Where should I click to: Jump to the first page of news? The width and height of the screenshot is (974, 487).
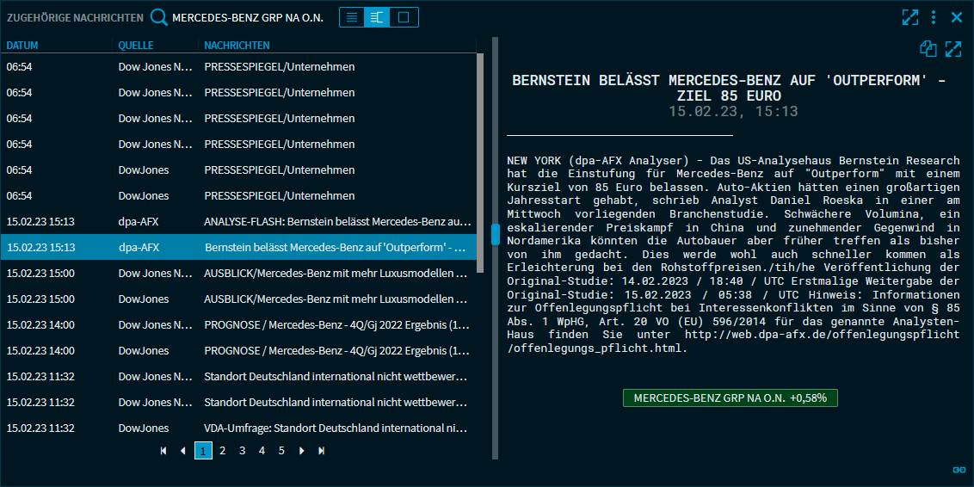click(x=163, y=450)
